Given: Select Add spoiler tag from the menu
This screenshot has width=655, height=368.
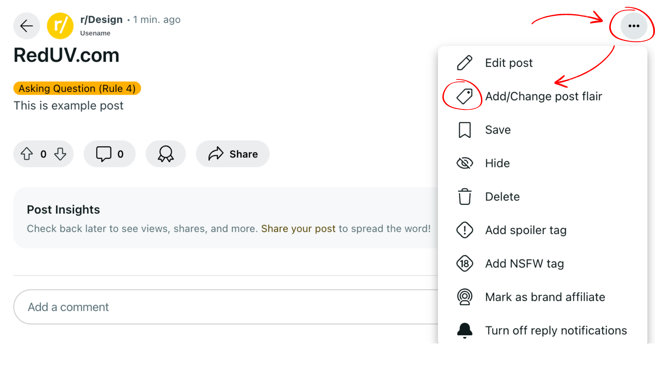Looking at the screenshot, I should pos(525,230).
